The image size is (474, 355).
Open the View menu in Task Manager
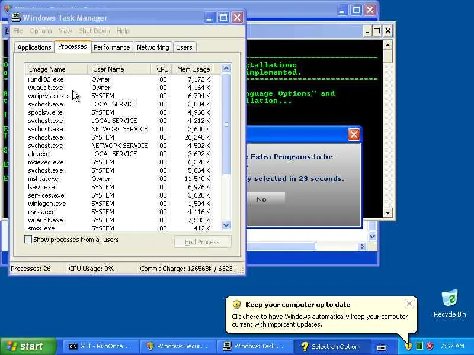(x=65, y=31)
